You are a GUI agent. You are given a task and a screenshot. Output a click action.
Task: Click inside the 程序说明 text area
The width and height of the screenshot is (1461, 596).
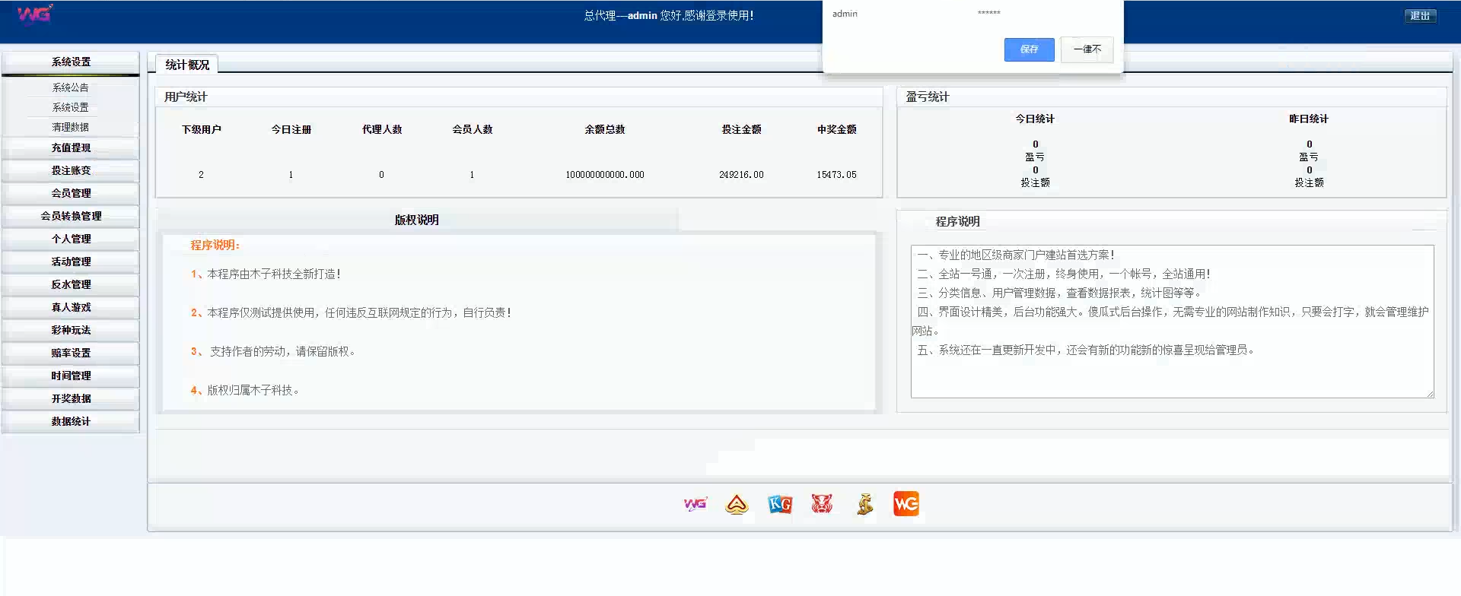[x=1172, y=372]
